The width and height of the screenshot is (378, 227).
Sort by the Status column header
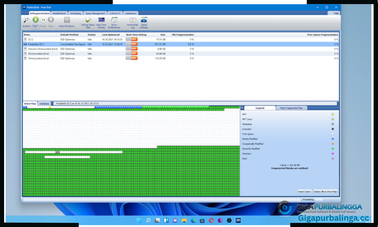click(x=94, y=35)
